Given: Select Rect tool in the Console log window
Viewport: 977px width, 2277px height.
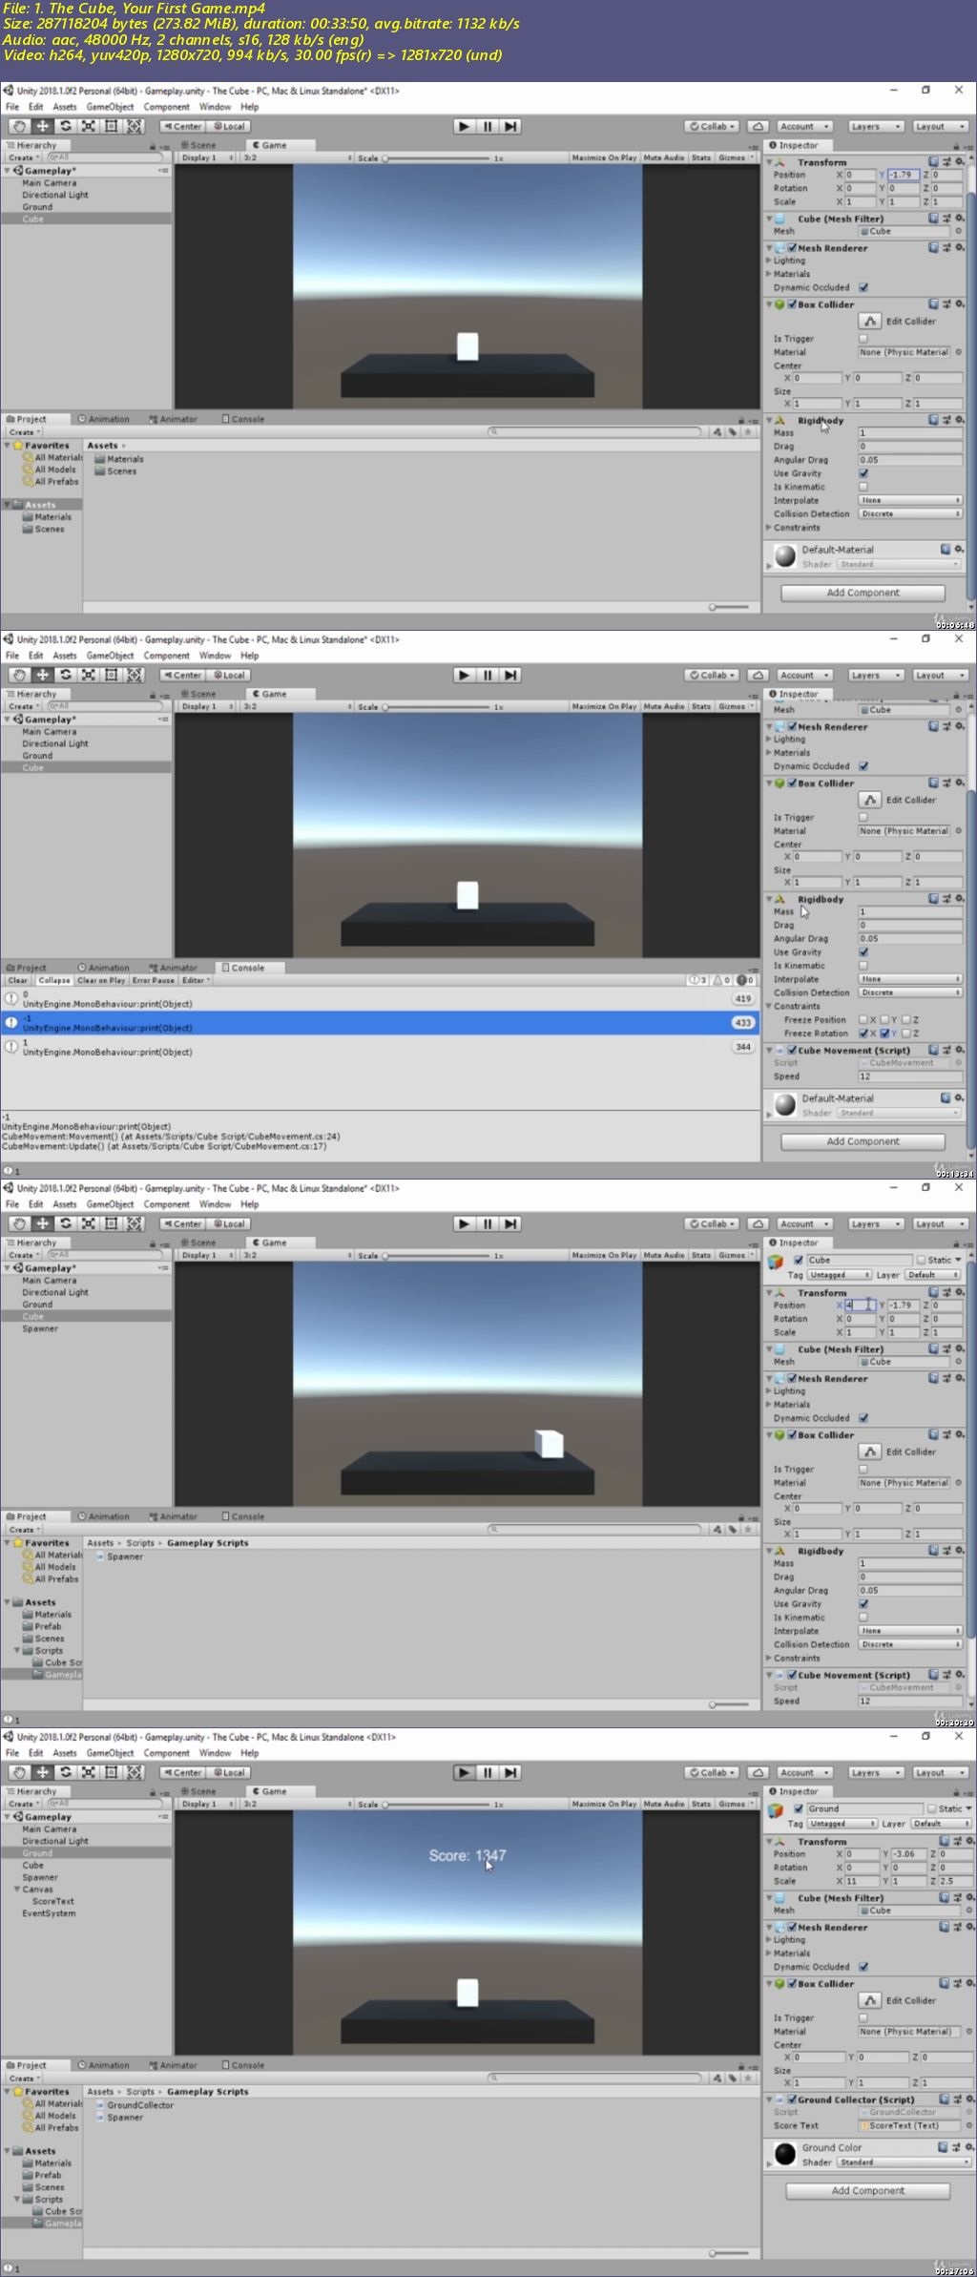Looking at the screenshot, I should 111,675.
